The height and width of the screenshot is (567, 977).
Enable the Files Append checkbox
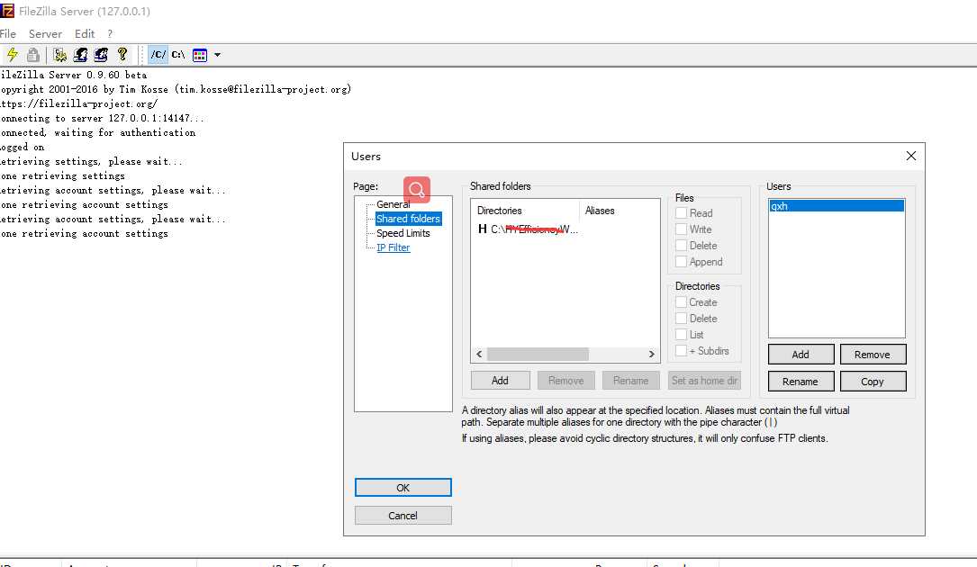pyautogui.click(x=681, y=262)
